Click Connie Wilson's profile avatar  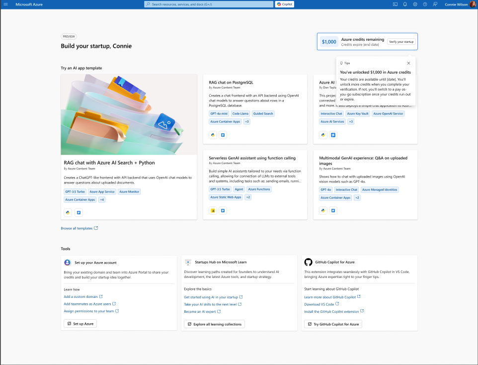point(473,4)
